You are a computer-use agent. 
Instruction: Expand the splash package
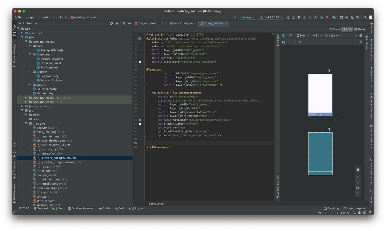click(x=30, y=85)
